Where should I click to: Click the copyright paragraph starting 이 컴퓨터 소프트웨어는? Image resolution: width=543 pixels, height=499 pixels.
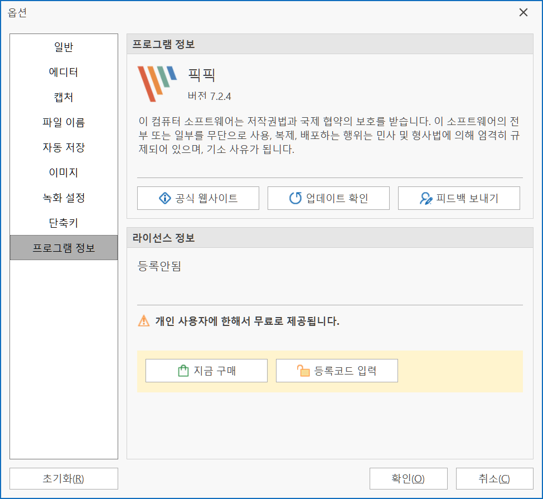[x=329, y=135]
